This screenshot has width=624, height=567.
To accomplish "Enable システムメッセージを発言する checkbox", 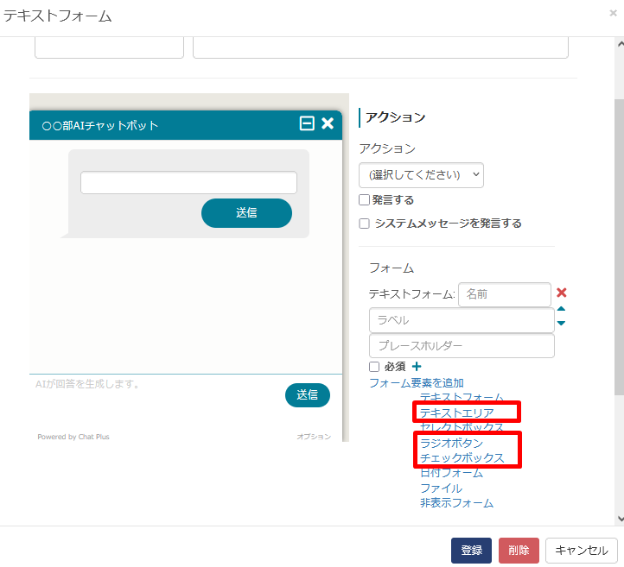I will click(x=365, y=224).
